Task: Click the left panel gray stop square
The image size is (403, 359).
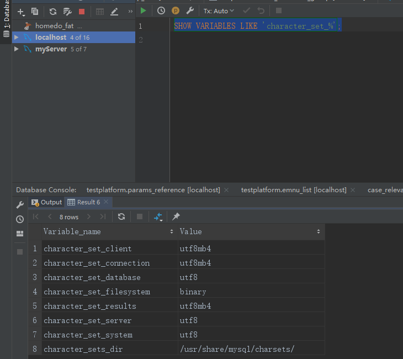Action: pyautogui.click(x=20, y=252)
